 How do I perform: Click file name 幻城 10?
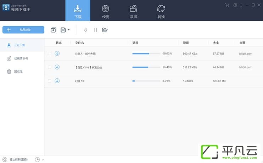pyautogui.click(x=79, y=81)
